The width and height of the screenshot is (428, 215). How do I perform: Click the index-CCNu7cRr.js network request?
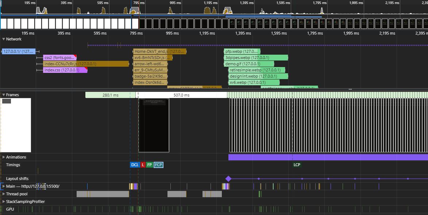pos(85,64)
